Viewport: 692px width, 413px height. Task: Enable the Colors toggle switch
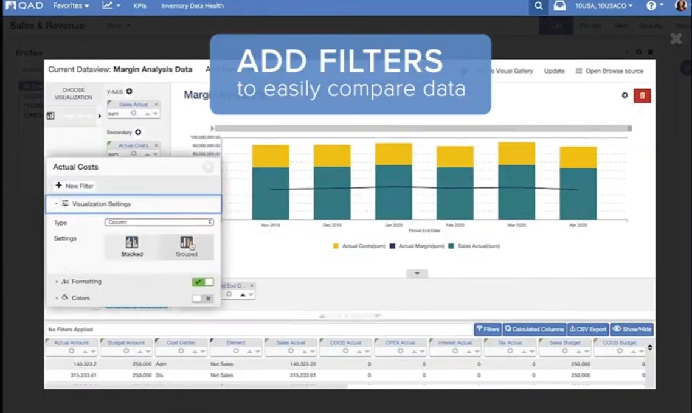coord(202,299)
